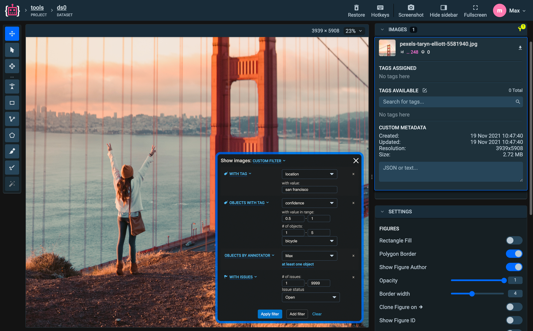Turn off Show Figure Author
This screenshot has width=533, height=331.
(x=514, y=267)
